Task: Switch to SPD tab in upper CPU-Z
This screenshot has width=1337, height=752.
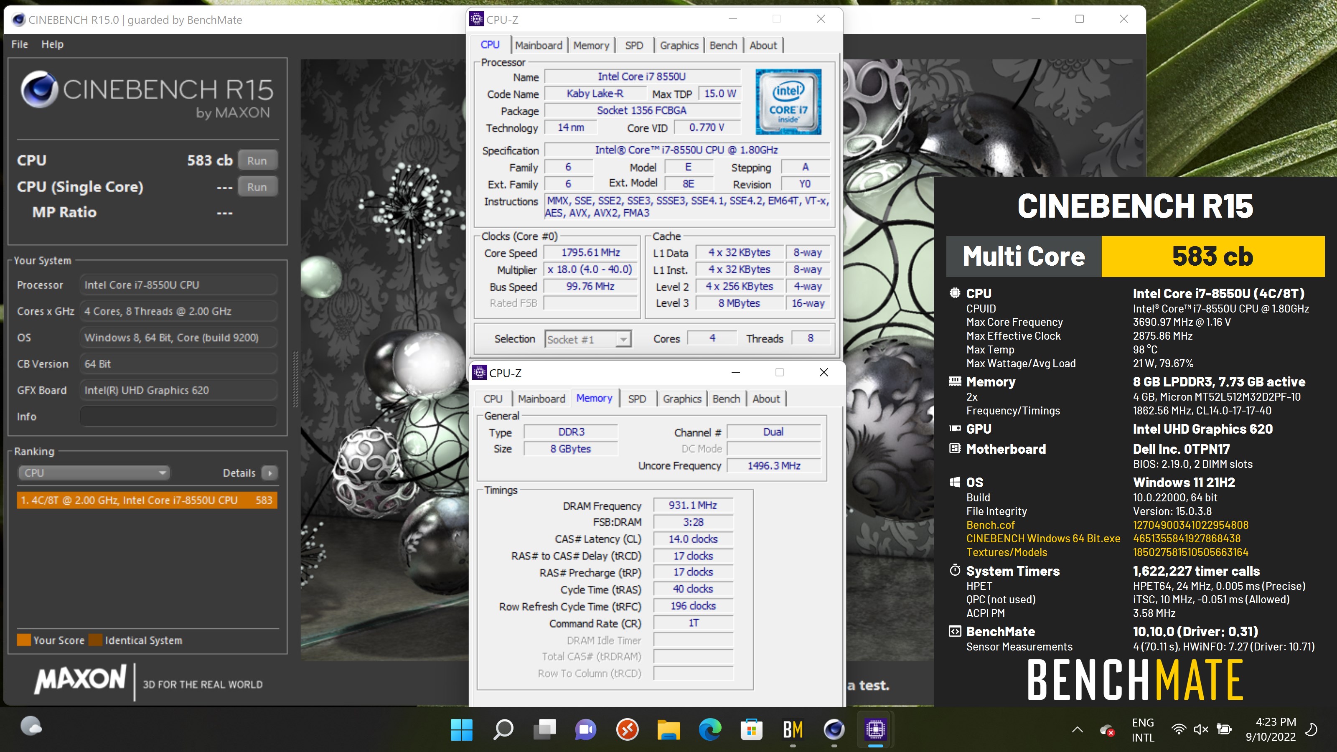Action: [x=634, y=45]
